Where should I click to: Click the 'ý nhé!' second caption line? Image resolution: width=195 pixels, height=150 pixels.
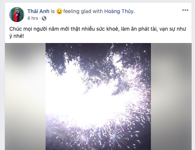pos(16,36)
